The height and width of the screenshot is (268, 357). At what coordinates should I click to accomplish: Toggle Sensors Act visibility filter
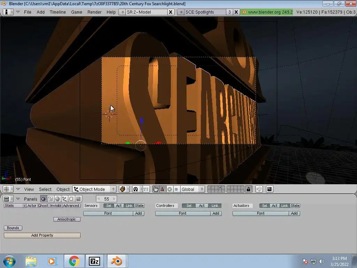(119, 206)
